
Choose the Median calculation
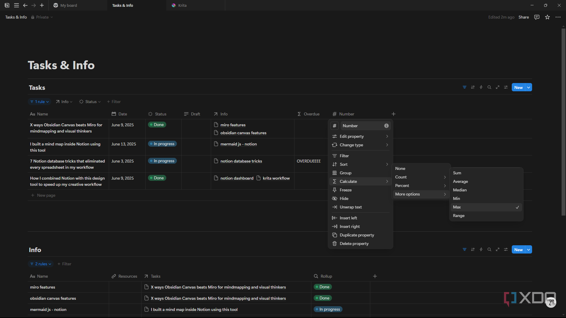(x=486, y=190)
